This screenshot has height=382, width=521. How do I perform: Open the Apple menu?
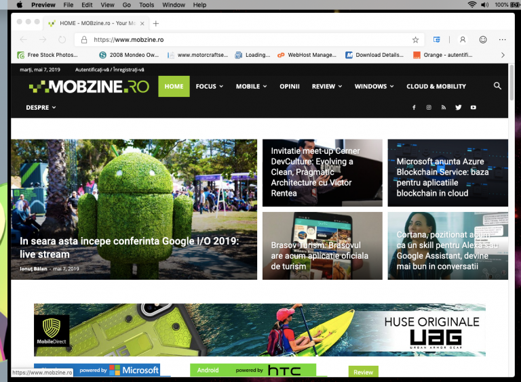19,5
